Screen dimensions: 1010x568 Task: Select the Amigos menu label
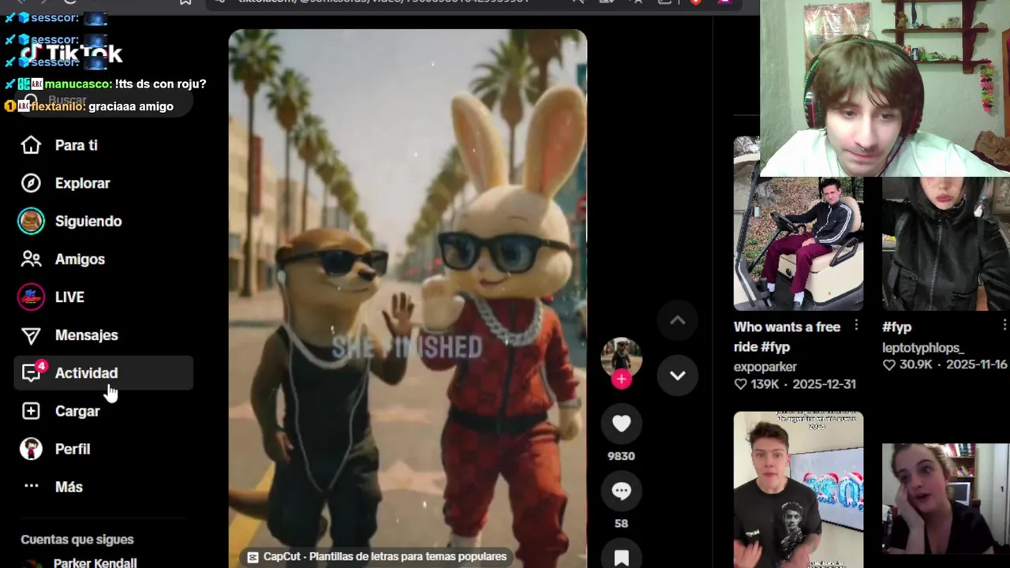point(80,259)
